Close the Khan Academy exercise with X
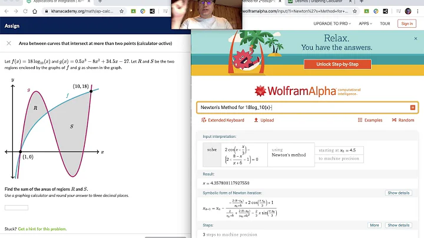Screen dimensions: 424x238 pyautogui.click(x=9, y=43)
